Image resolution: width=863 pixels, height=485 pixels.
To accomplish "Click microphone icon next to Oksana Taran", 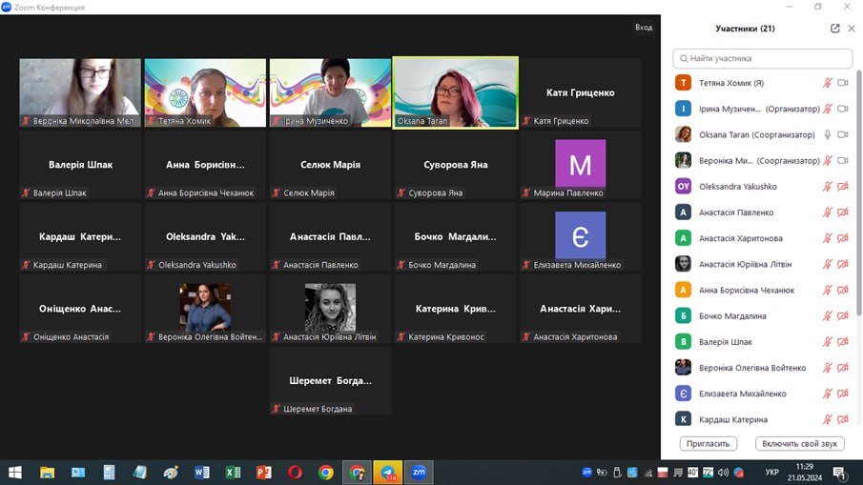I will (x=828, y=135).
